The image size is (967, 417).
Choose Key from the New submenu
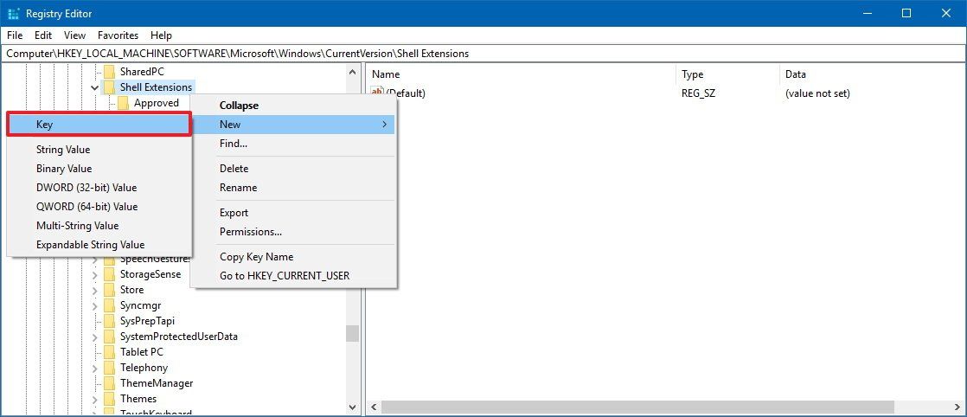(x=99, y=125)
